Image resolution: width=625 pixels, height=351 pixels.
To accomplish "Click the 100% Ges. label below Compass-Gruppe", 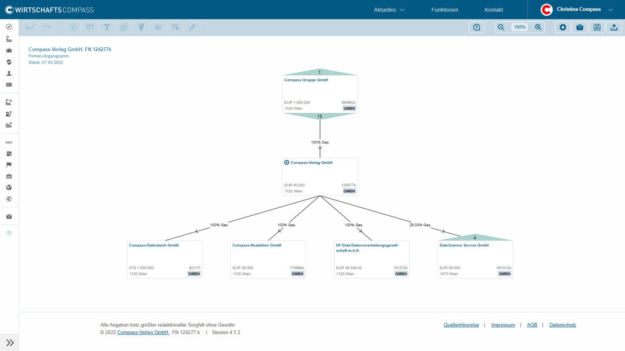I will [x=320, y=142].
